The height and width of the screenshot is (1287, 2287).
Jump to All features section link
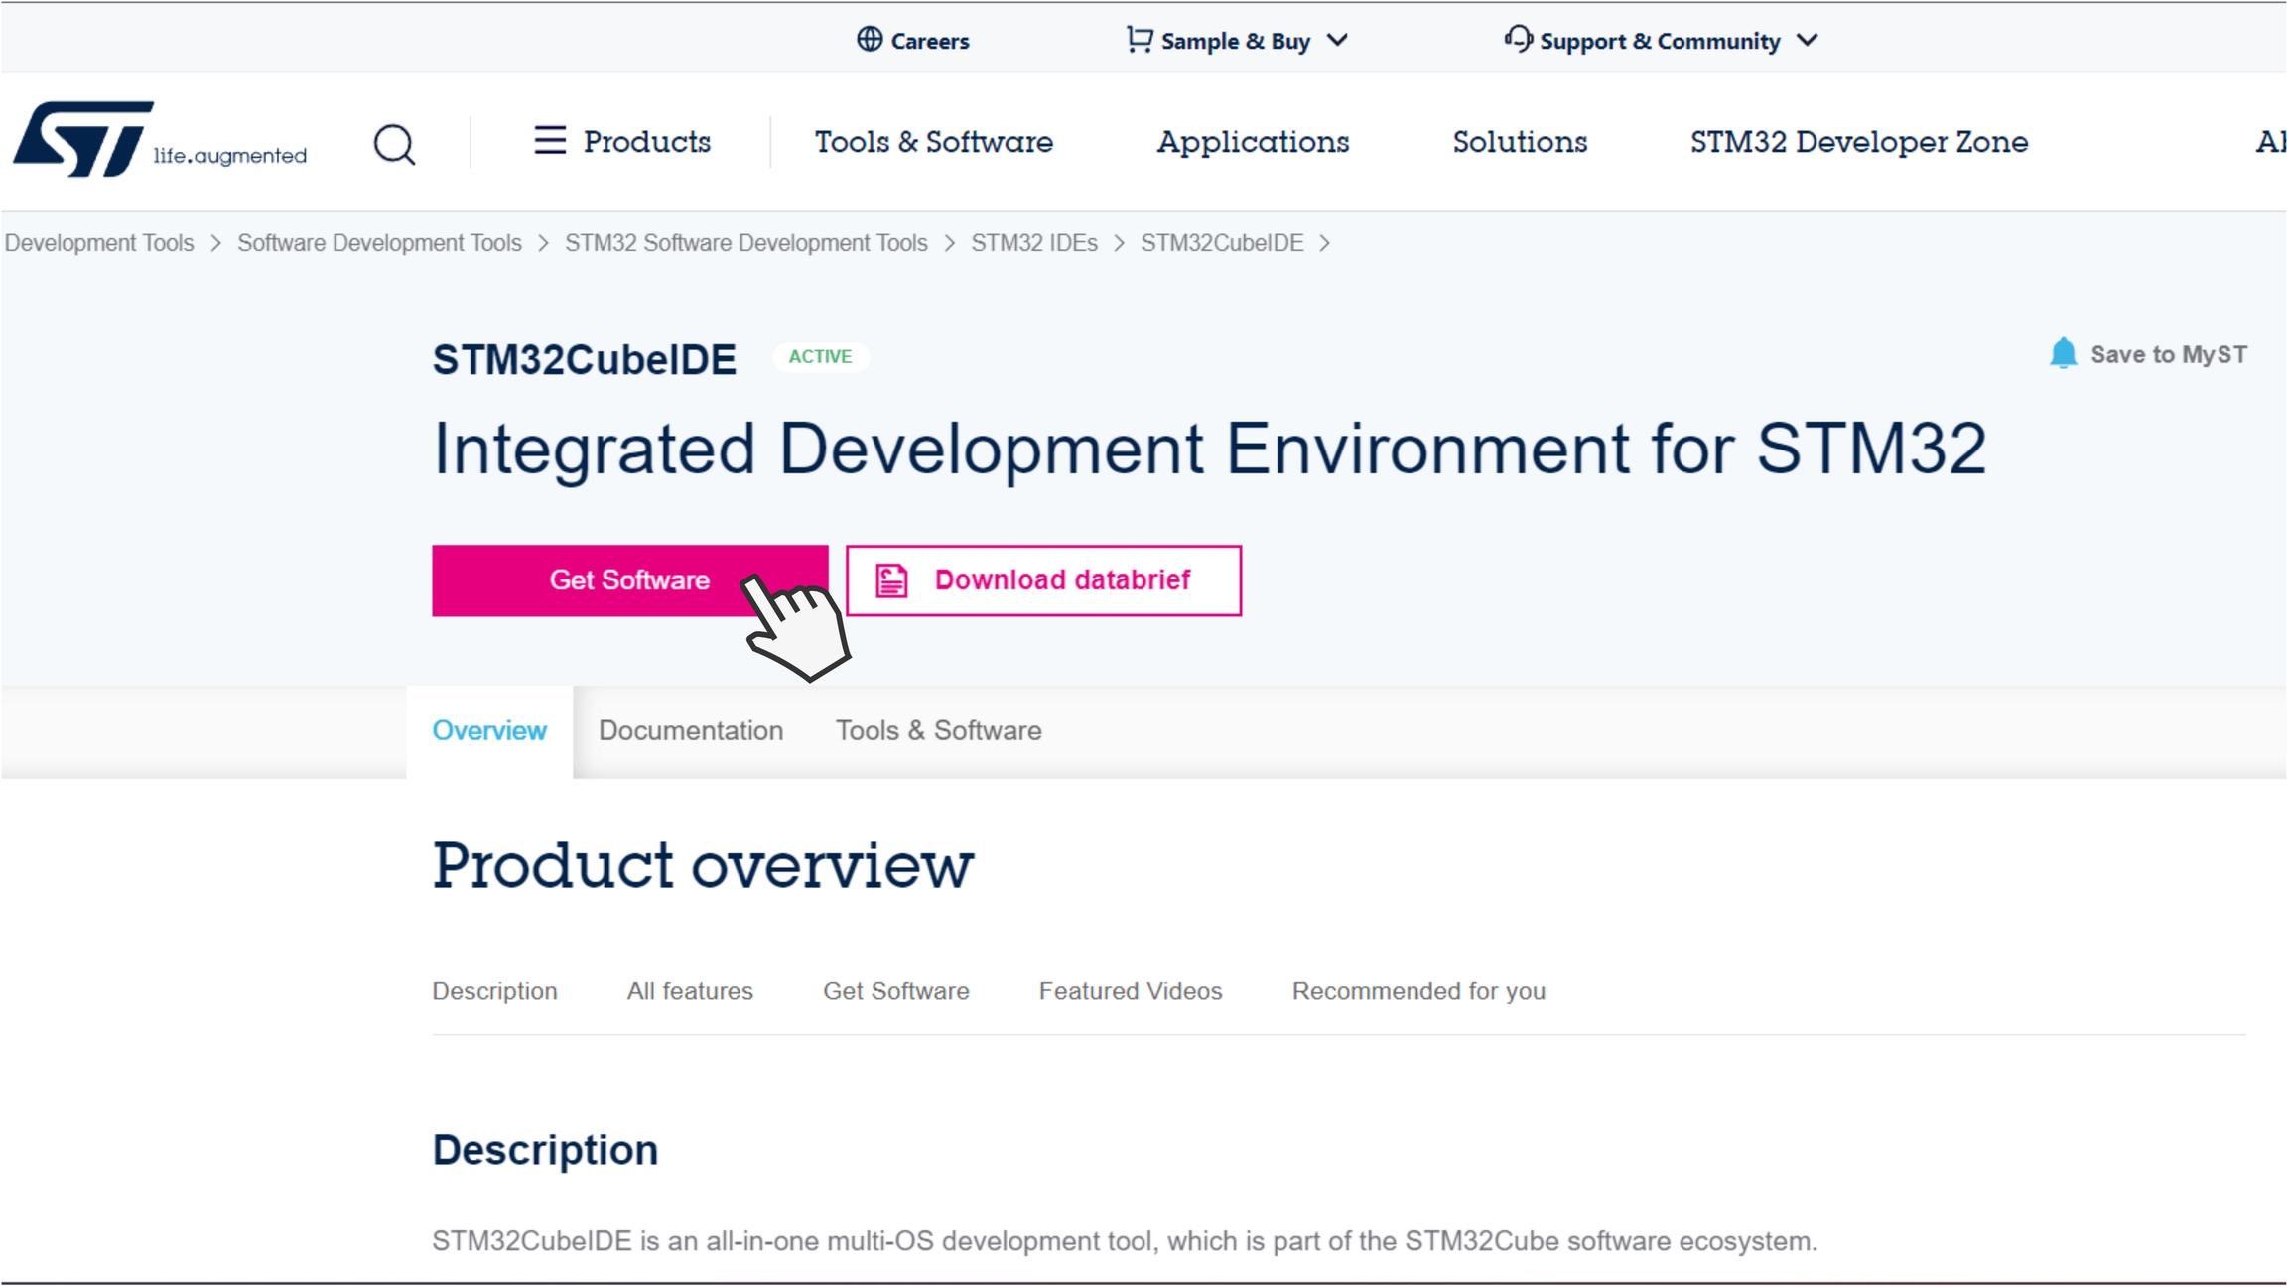click(690, 991)
